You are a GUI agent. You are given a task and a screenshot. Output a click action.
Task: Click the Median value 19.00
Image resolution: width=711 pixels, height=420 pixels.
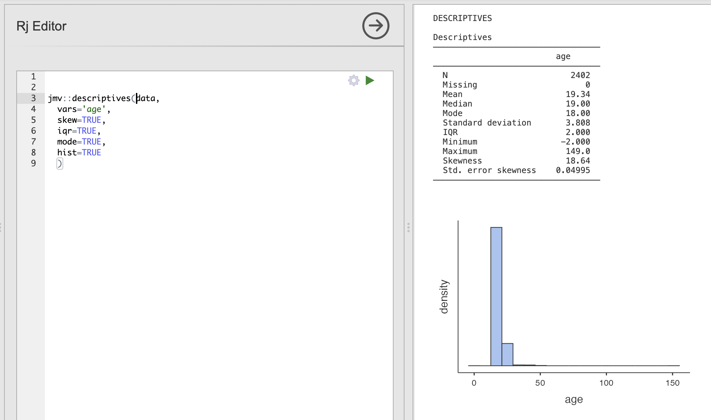coord(578,104)
